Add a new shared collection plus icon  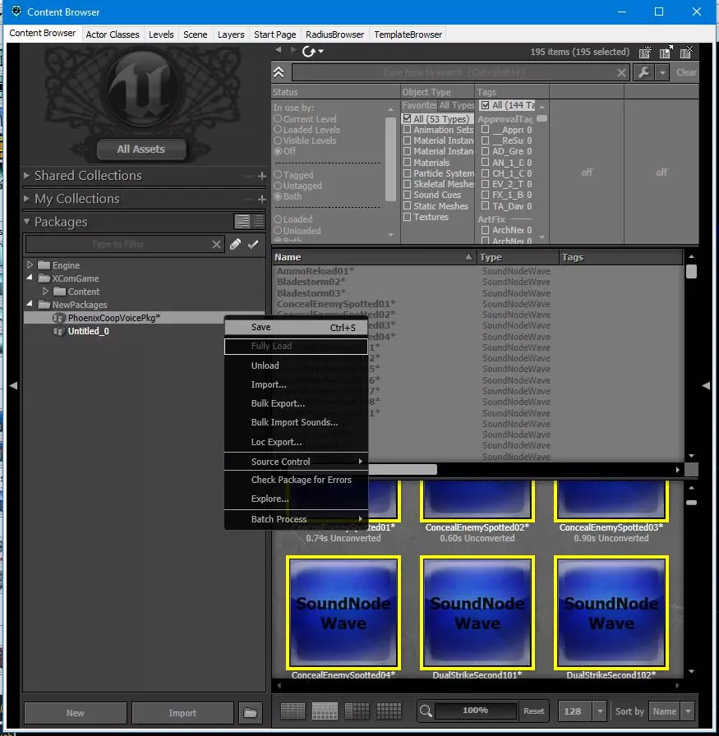pos(262,176)
